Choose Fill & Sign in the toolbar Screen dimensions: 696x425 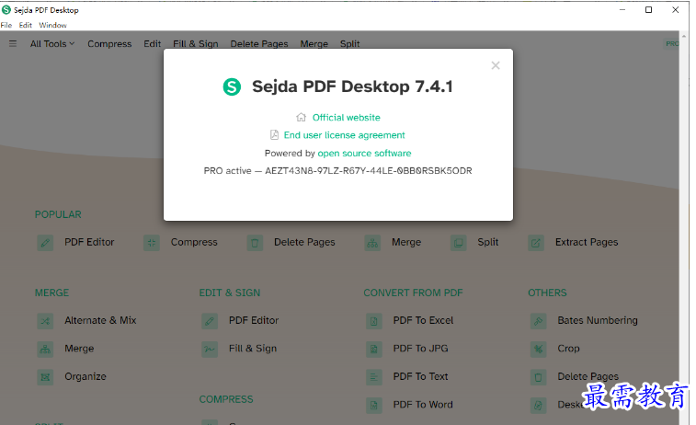[196, 44]
